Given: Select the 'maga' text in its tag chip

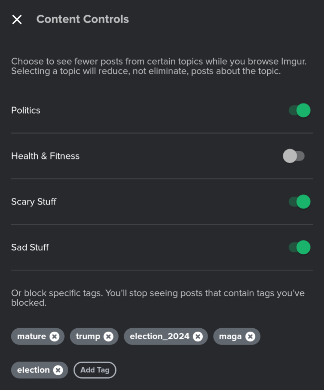Looking at the screenshot, I should tap(230, 337).
